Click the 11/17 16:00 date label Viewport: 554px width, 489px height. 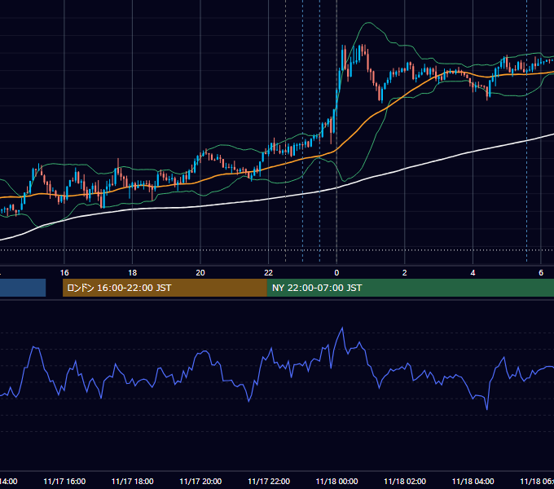click(x=64, y=481)
